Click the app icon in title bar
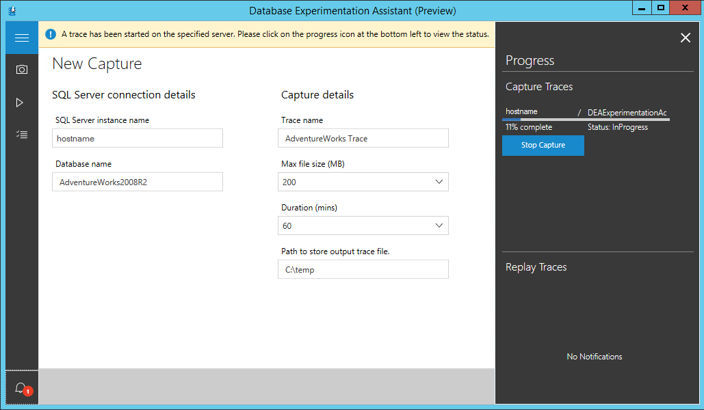This screenshot has width=704, height=410. [x=12, y=10]
